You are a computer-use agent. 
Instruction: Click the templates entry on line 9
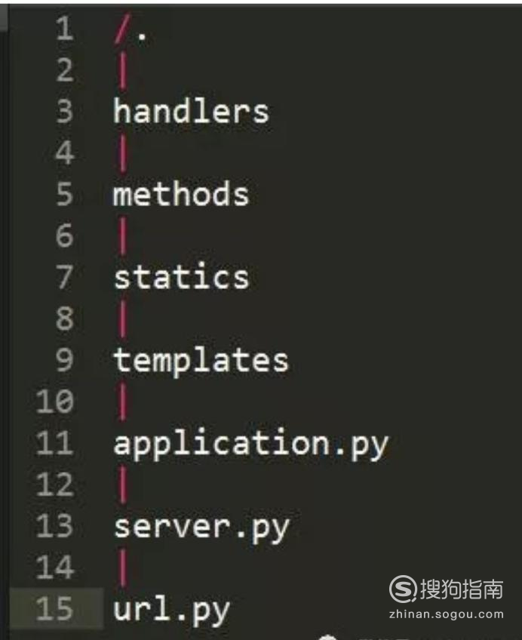[201, 362]
